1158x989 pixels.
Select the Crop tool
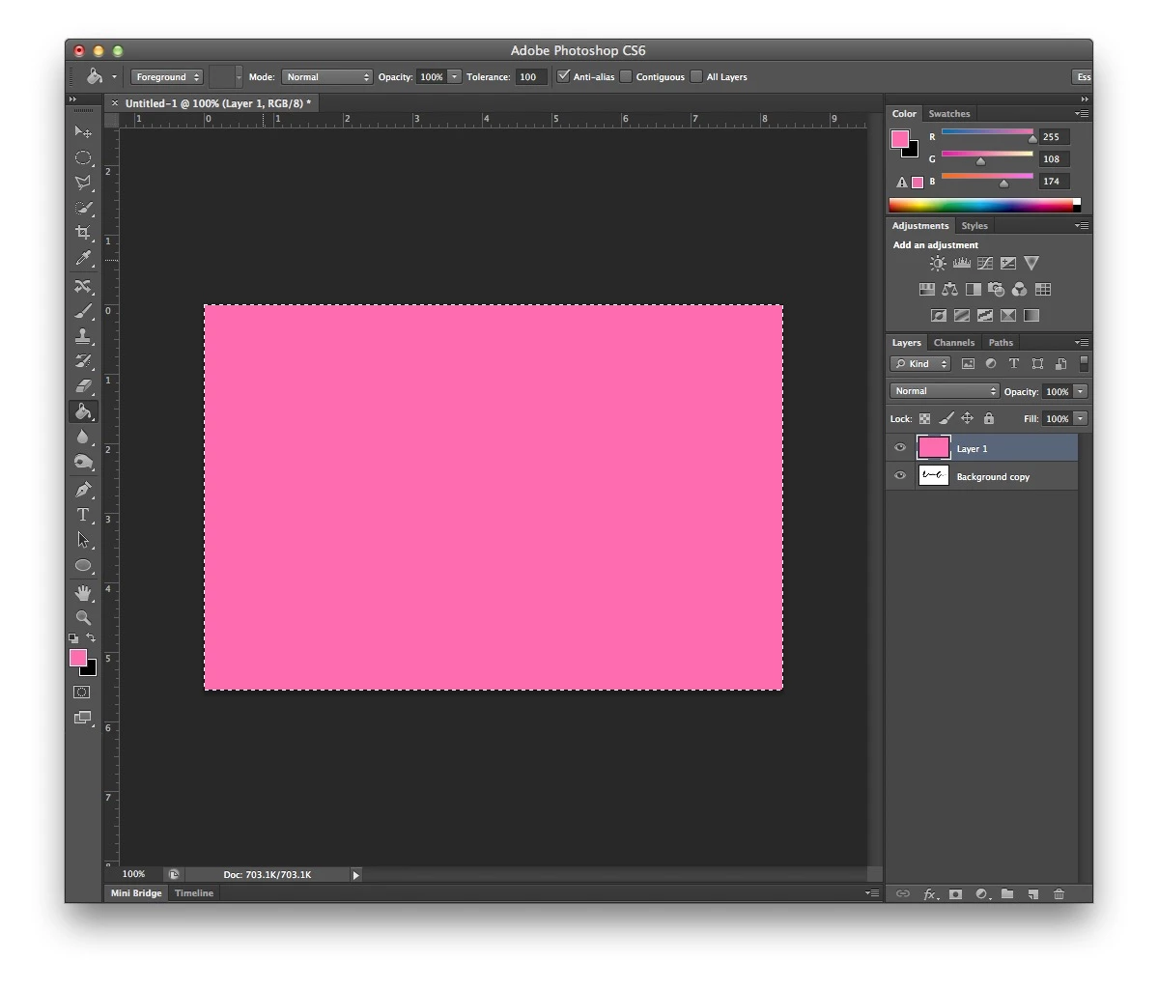click(83, 233)
